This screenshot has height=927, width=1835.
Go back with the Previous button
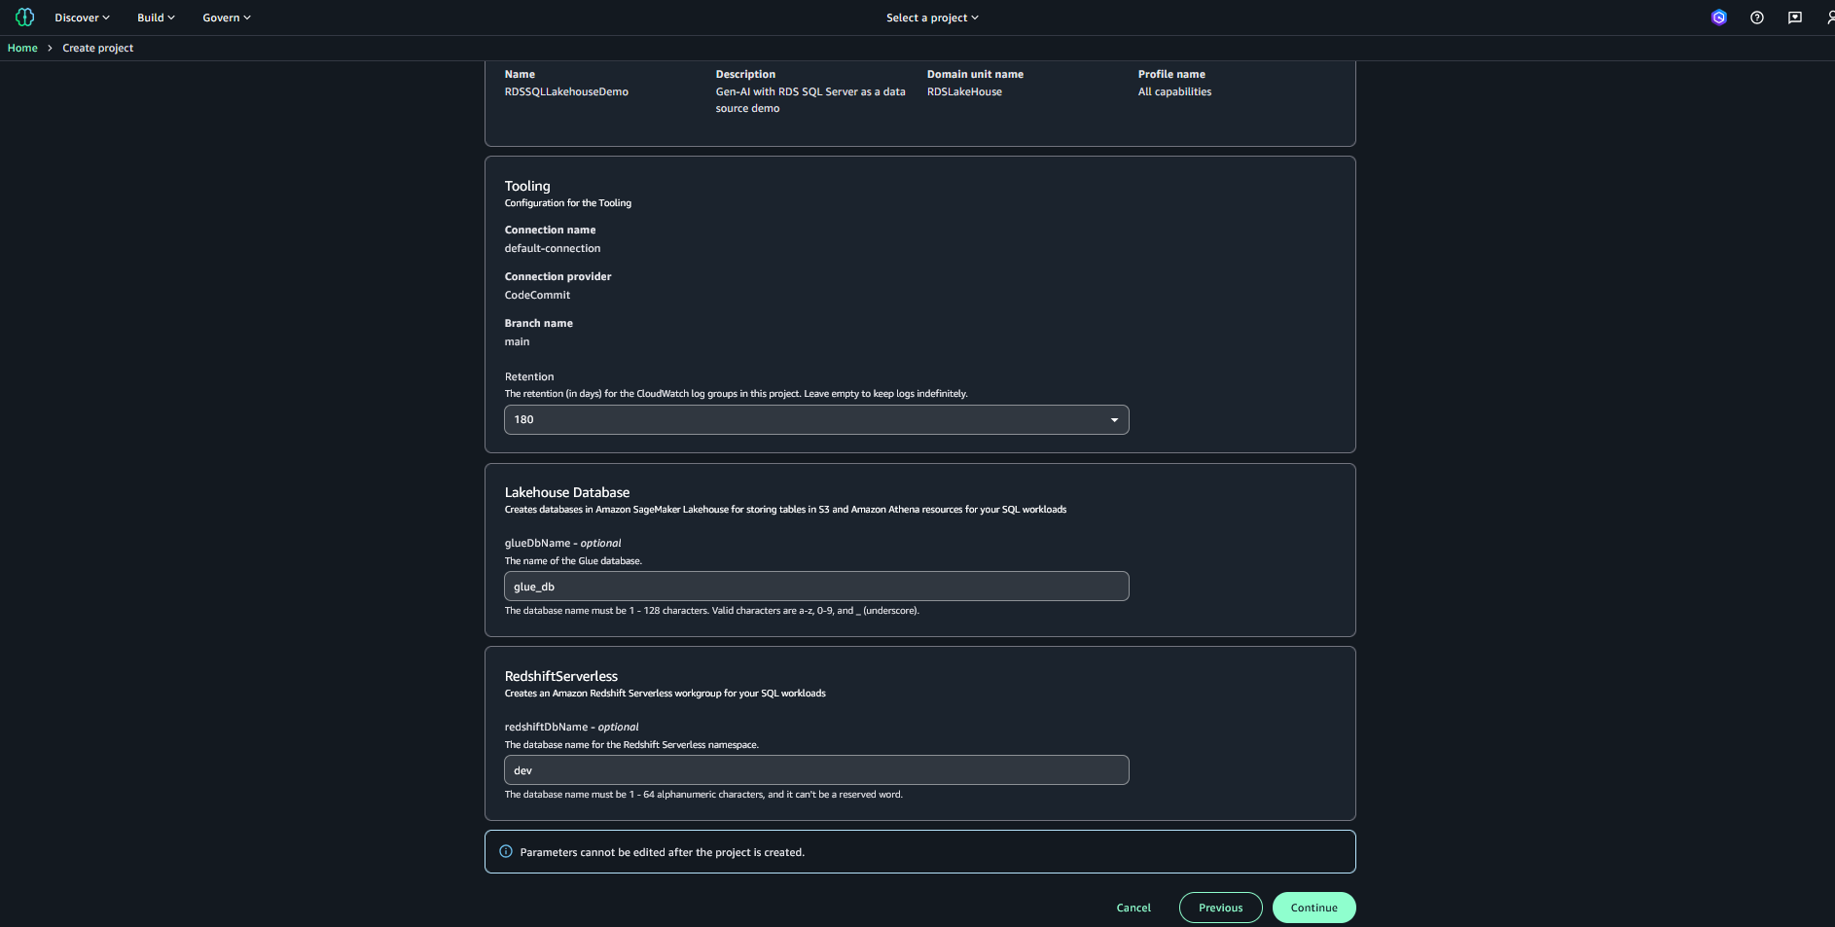coord(1221,908)
